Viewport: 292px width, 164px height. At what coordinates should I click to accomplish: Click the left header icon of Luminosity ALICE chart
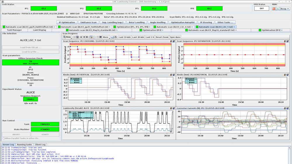tap(171, 108)
